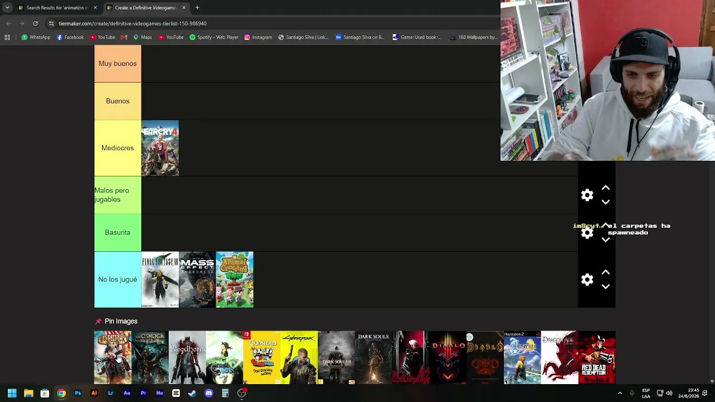This screenshot has height=402, width=715.
Task: Open settings gear for 'Basurita' row
Action: (x=587, y=233)
